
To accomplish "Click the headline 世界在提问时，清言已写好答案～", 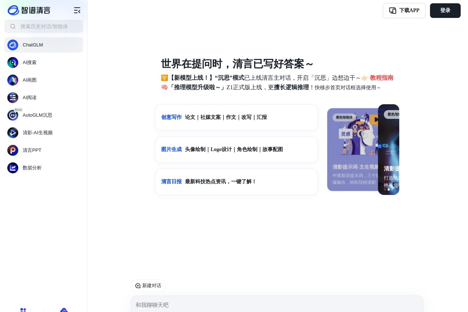I will (237, 64).
